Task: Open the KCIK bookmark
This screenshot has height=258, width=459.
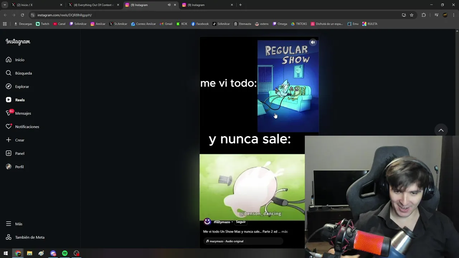Action: click(182, 24)
